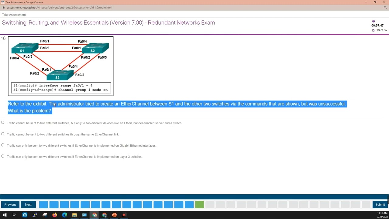Click the site lock icon in address bar
389x219 pixels.
[x=3, y=8]
